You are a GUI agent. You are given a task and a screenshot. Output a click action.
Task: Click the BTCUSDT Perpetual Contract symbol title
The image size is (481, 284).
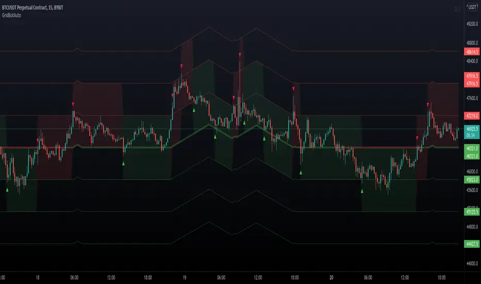pos(33,8)
